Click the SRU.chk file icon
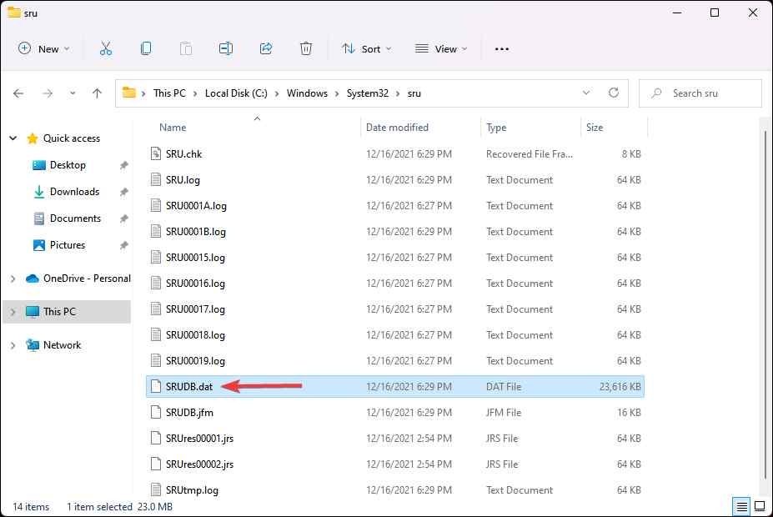Screen dimensions: 773x517 (x=156, y=153)
